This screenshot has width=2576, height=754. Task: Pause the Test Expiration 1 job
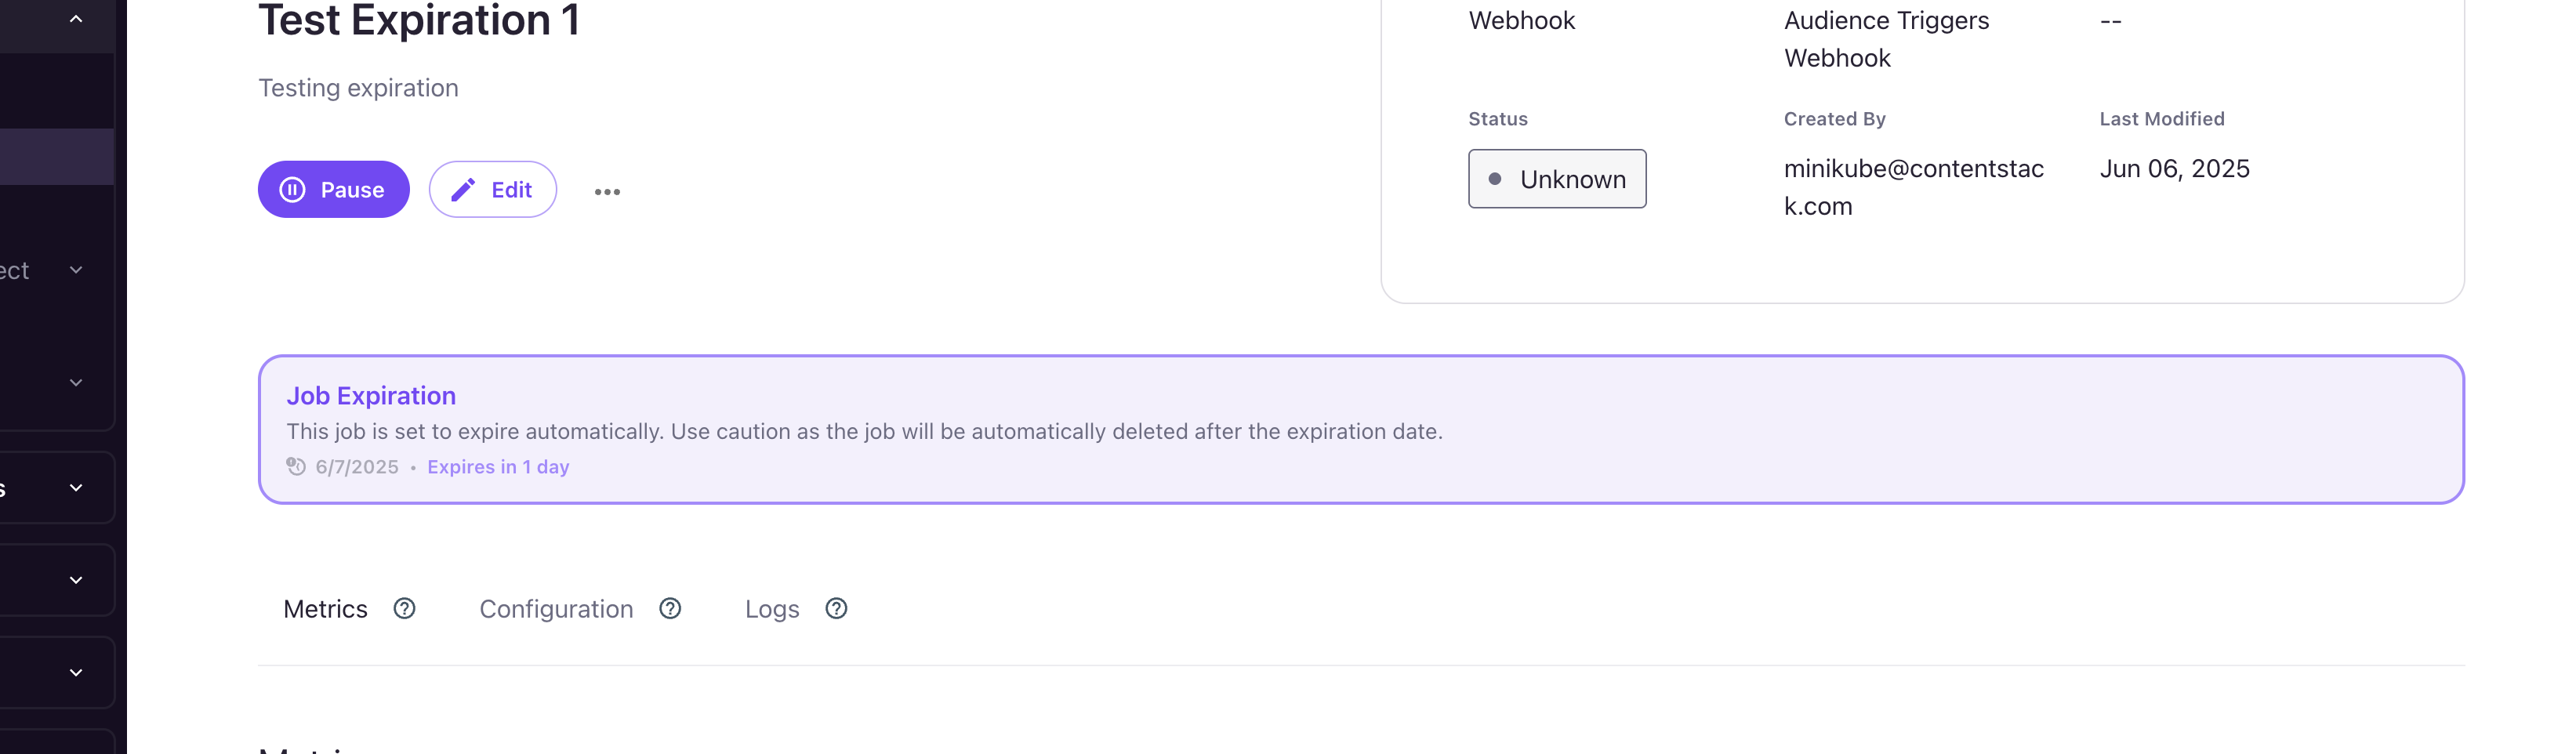(334, 189)
